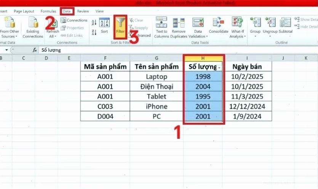Select the date cell 11/3/2025
This screenshot has width=318, height=189.
247,97
